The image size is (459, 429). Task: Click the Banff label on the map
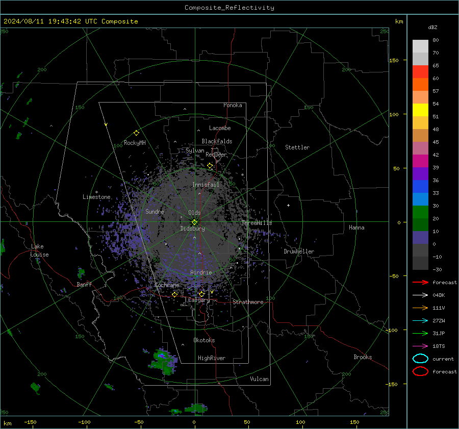pos(84,284)
